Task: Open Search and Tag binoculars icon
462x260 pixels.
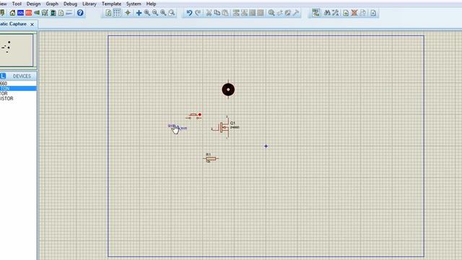Action: [327, 13]
